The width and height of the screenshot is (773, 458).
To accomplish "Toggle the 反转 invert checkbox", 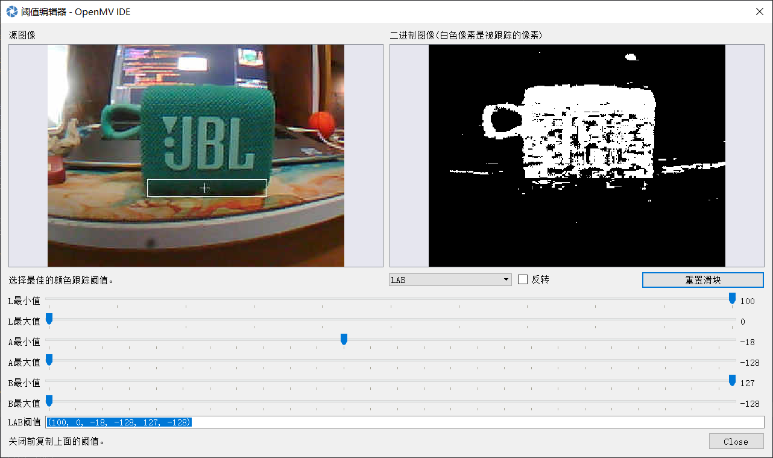I will point(523,279).
